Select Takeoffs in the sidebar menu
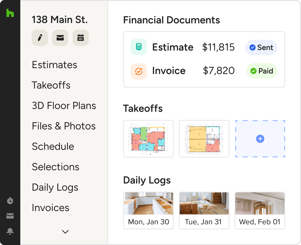 click(x=51, y=85)
